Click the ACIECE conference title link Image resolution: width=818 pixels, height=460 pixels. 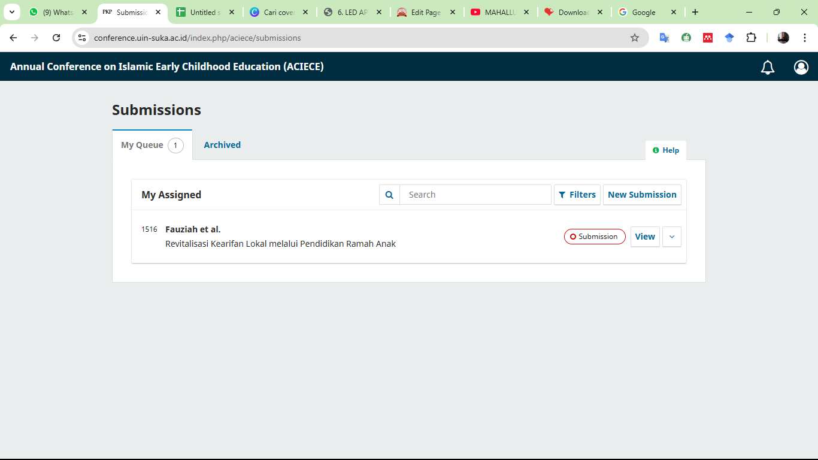(x=166, y=66)
